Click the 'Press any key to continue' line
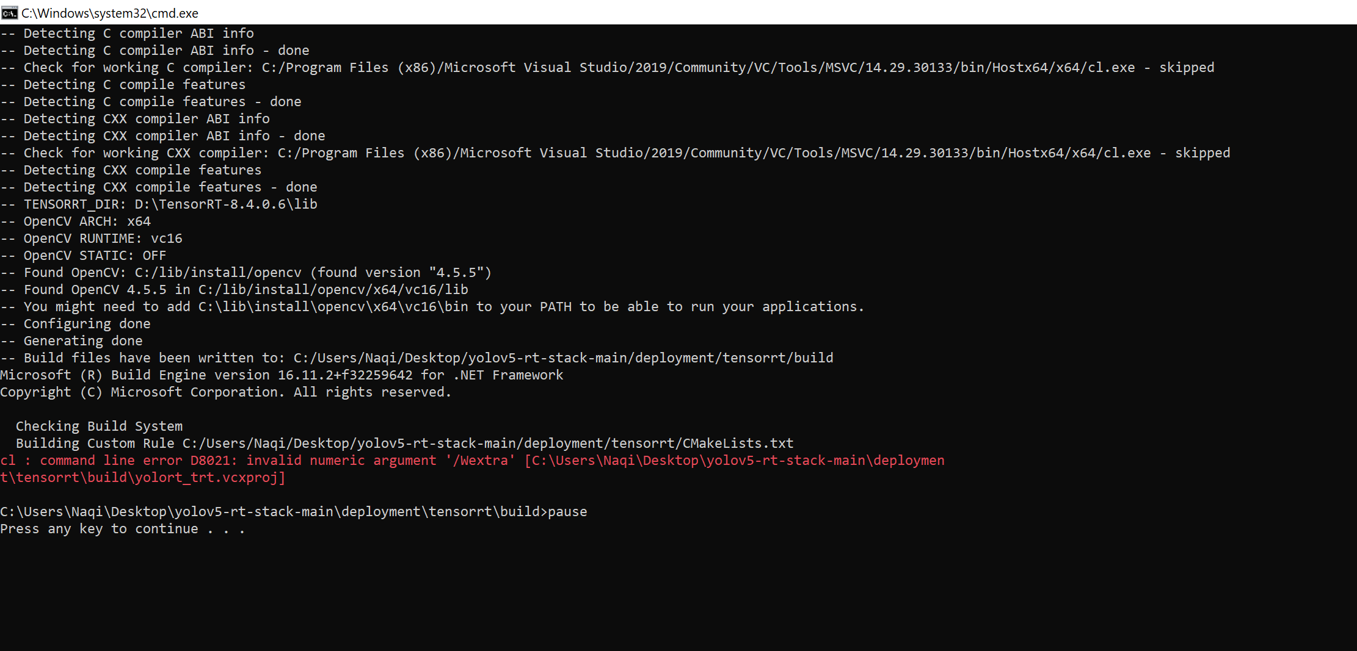This screenshot has width=1357, height=651. pos(122,528)
